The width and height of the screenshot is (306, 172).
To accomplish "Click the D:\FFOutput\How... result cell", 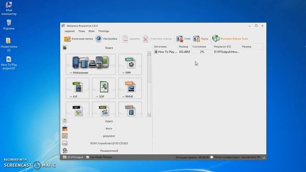I will coord(227,52).
